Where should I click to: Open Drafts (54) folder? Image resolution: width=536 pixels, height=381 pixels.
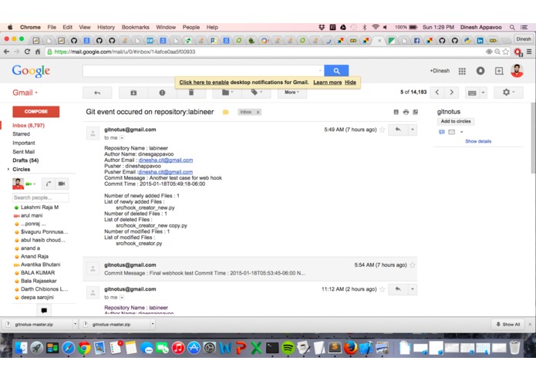tap(25, 160)
